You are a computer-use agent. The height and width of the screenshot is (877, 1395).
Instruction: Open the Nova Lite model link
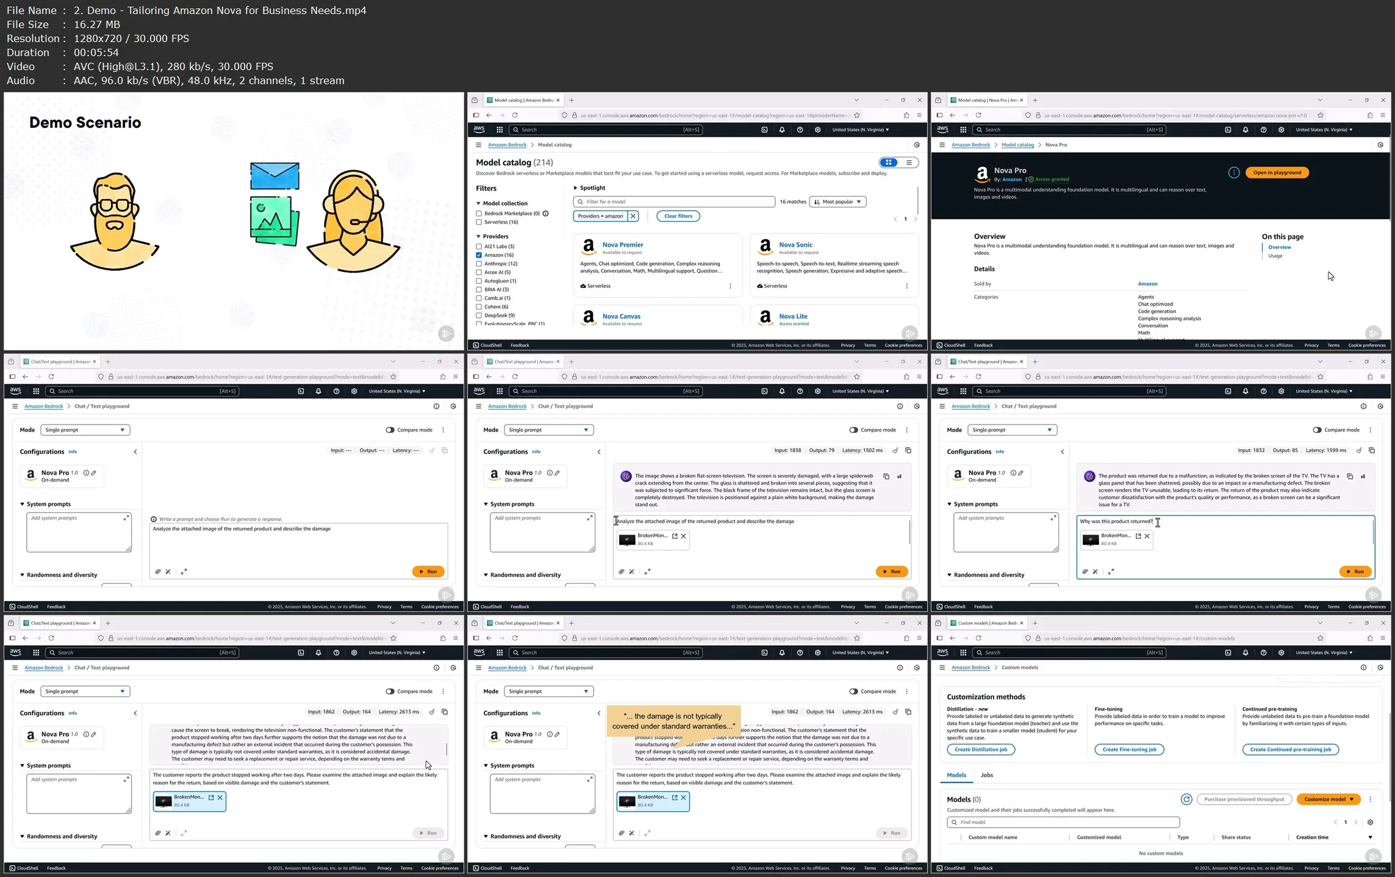[793, 316]
